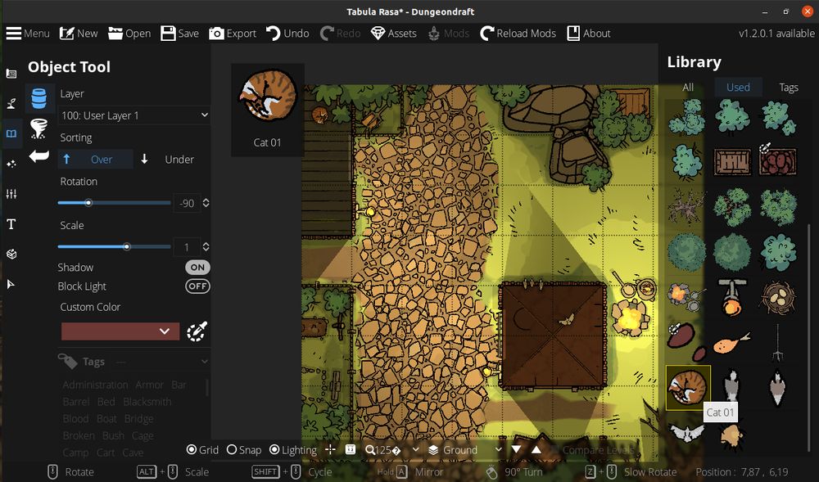Click the grid size icon next to the crosshair

pos(351,449)
